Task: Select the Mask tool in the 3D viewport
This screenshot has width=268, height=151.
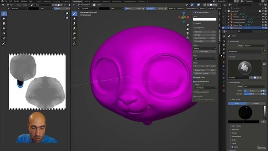Action: 75,38
